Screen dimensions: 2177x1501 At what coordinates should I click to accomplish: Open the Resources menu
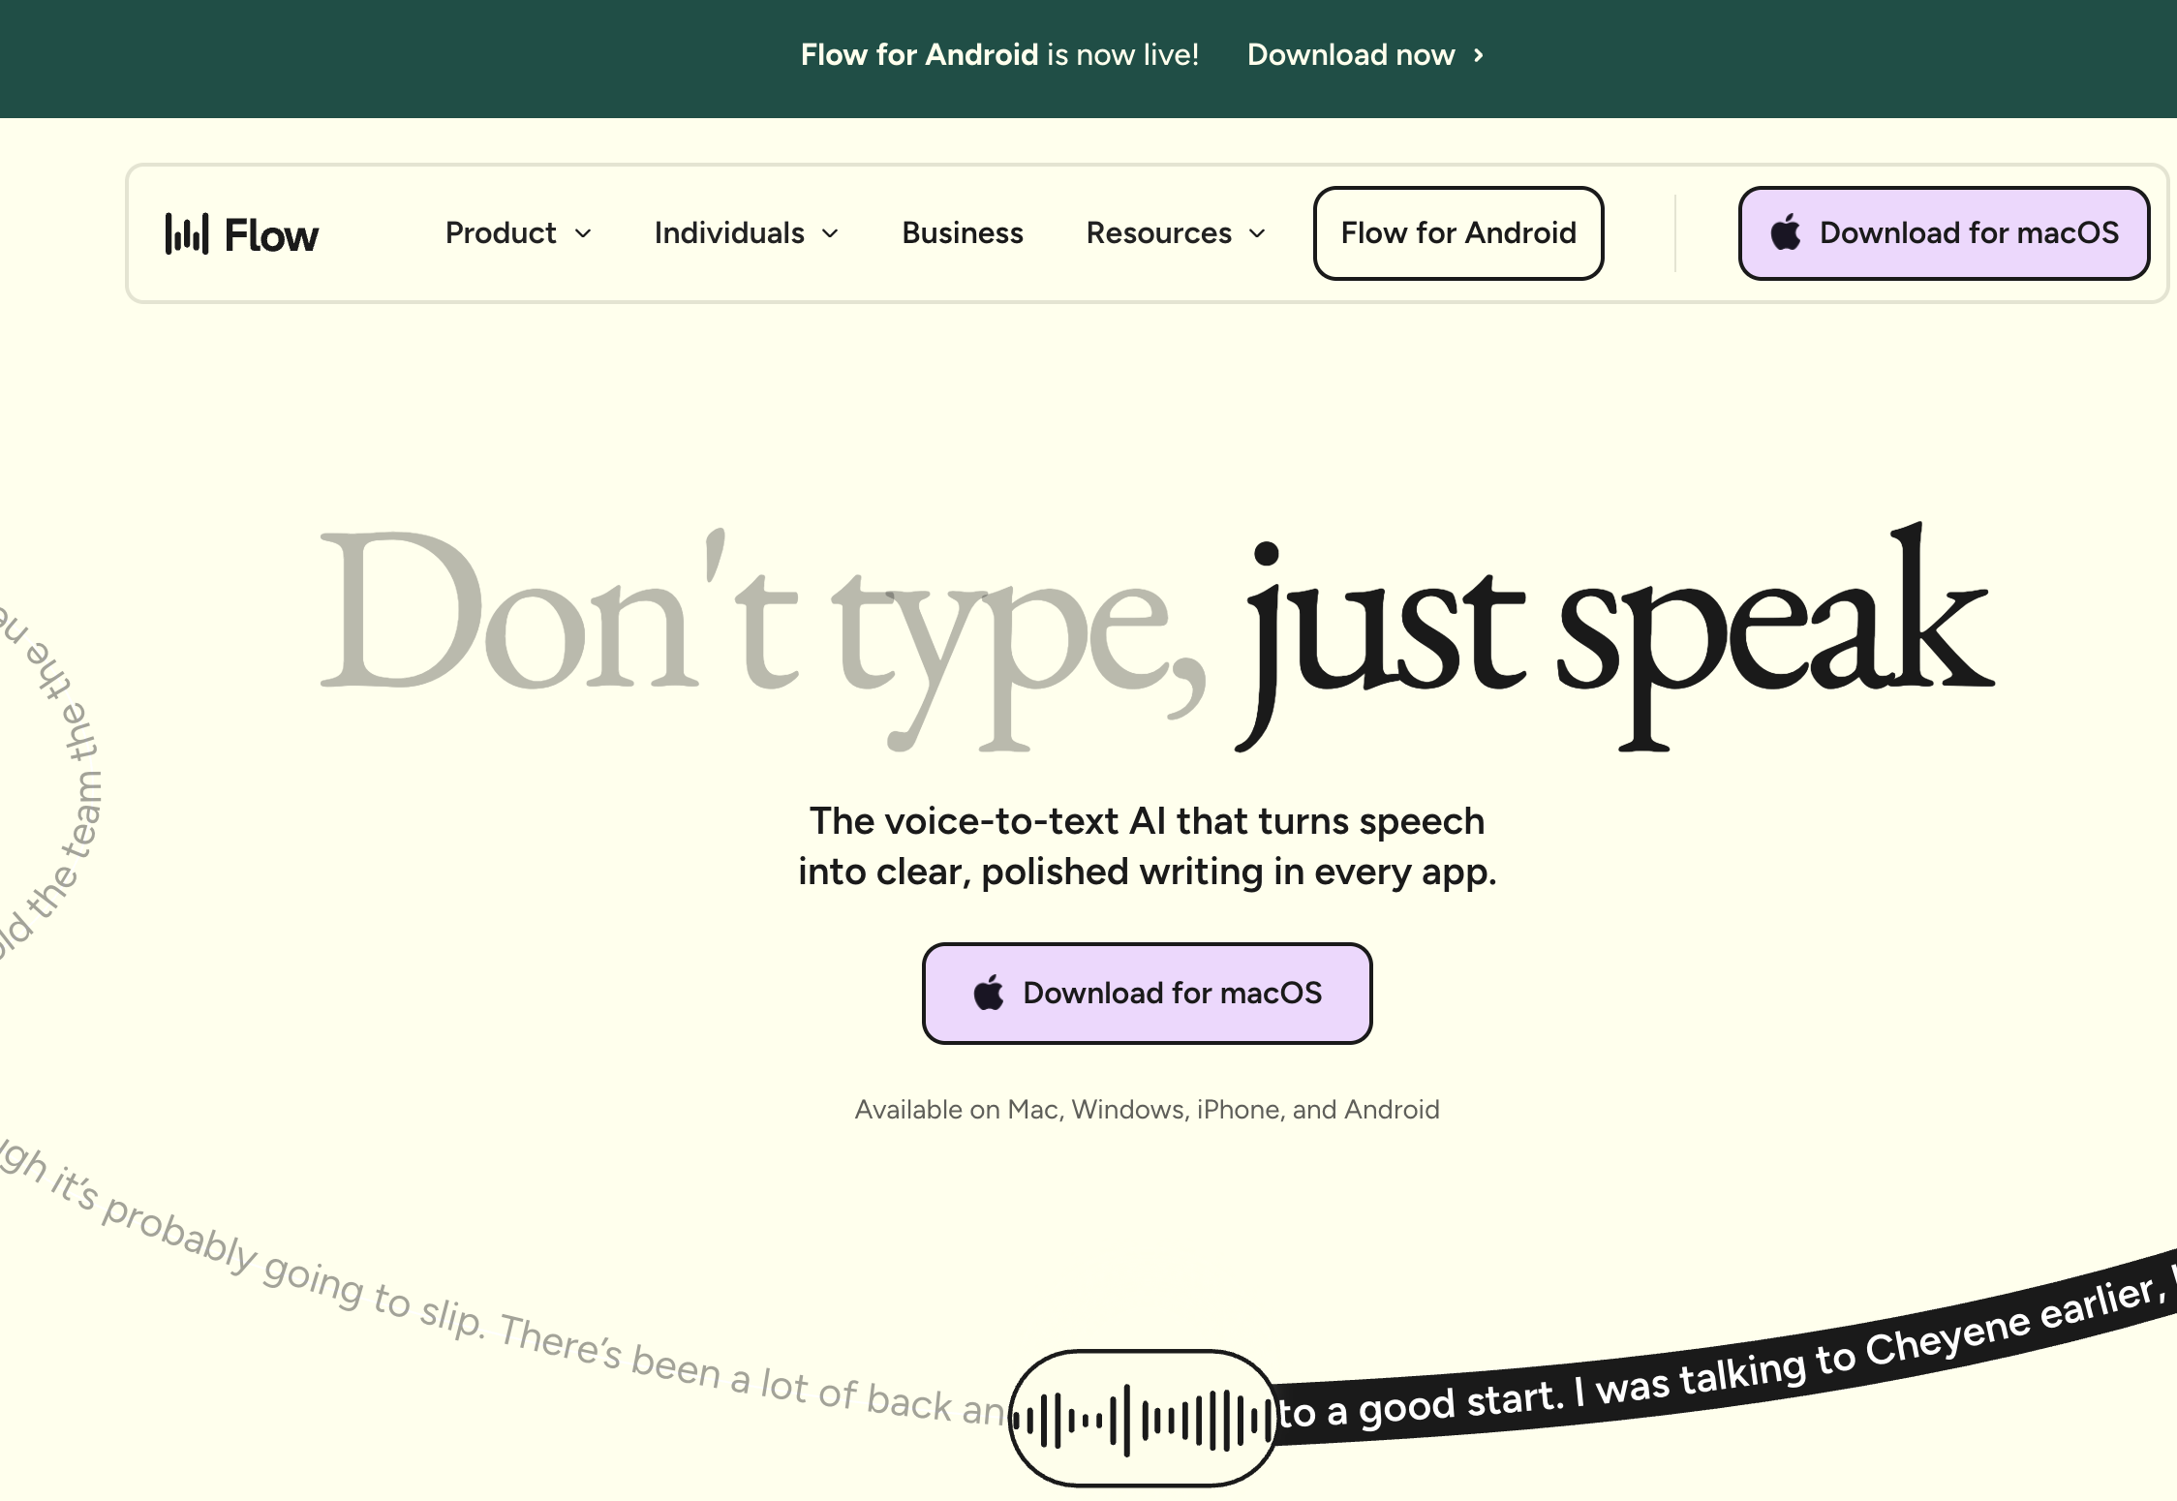point(1158,233)
